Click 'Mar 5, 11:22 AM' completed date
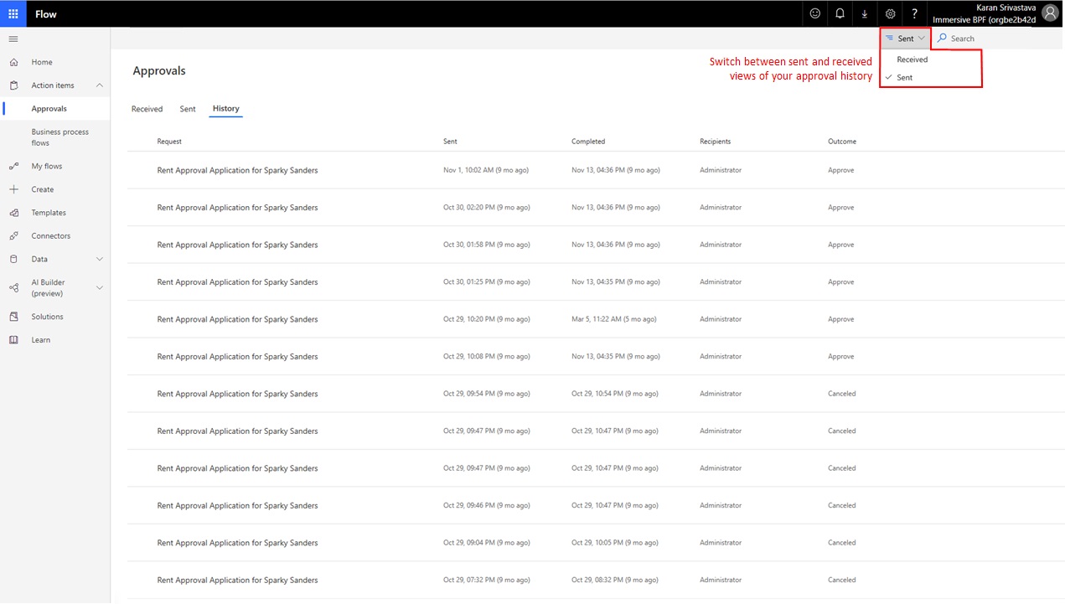 click(x=613, y=319)
